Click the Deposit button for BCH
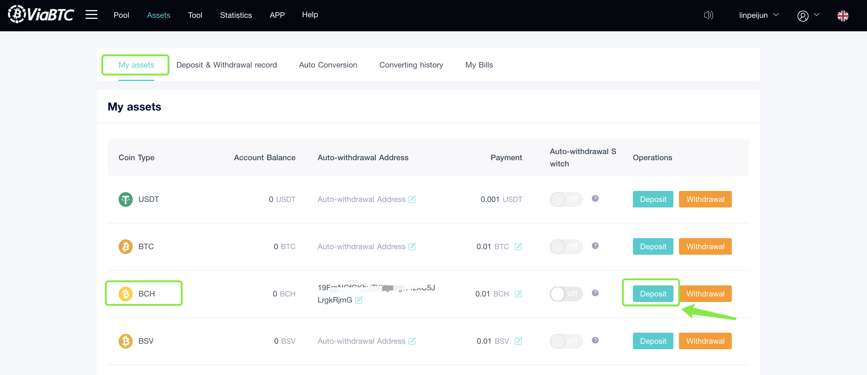This screenshot has height=375, width=867. [x=652, y=293]
